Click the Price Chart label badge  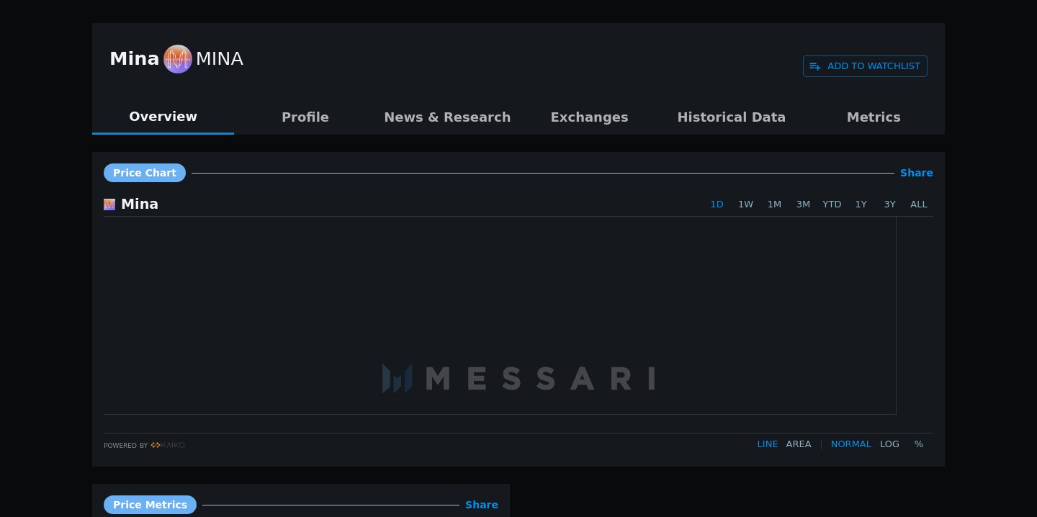[145, 173]
